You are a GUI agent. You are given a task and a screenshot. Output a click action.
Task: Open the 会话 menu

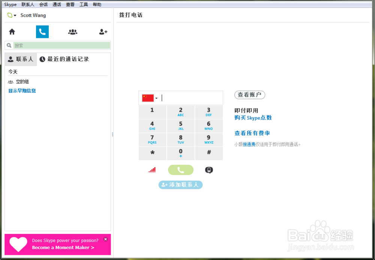coord(43,4)
